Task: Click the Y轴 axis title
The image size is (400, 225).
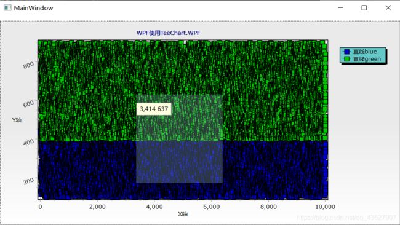Action: [17, 120]
